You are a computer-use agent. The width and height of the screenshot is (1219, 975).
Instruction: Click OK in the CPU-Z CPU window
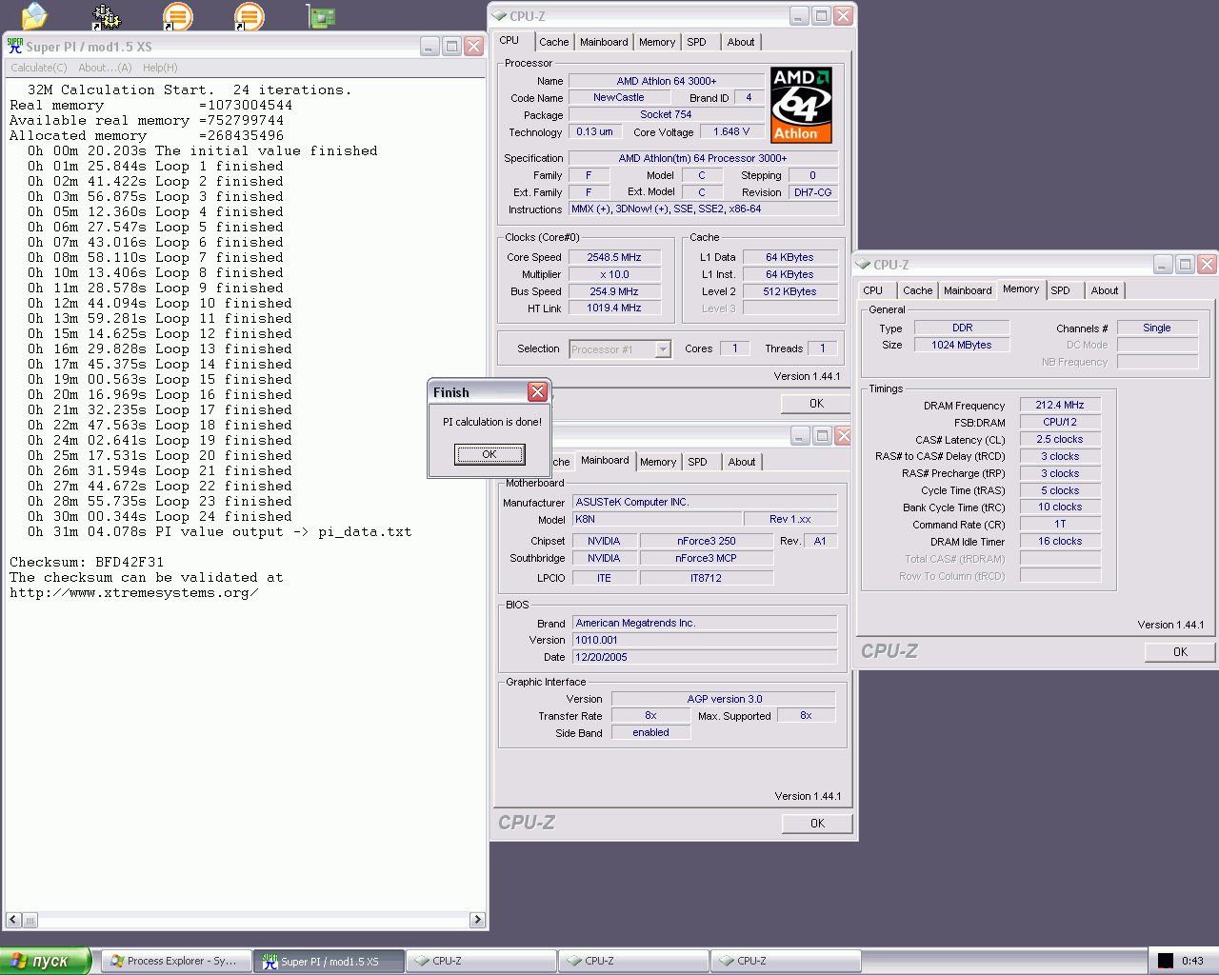pyautogui.click(x=816, y=404)
